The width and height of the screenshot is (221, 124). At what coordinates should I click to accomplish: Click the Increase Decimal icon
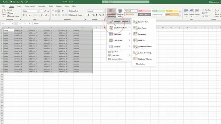100,15
